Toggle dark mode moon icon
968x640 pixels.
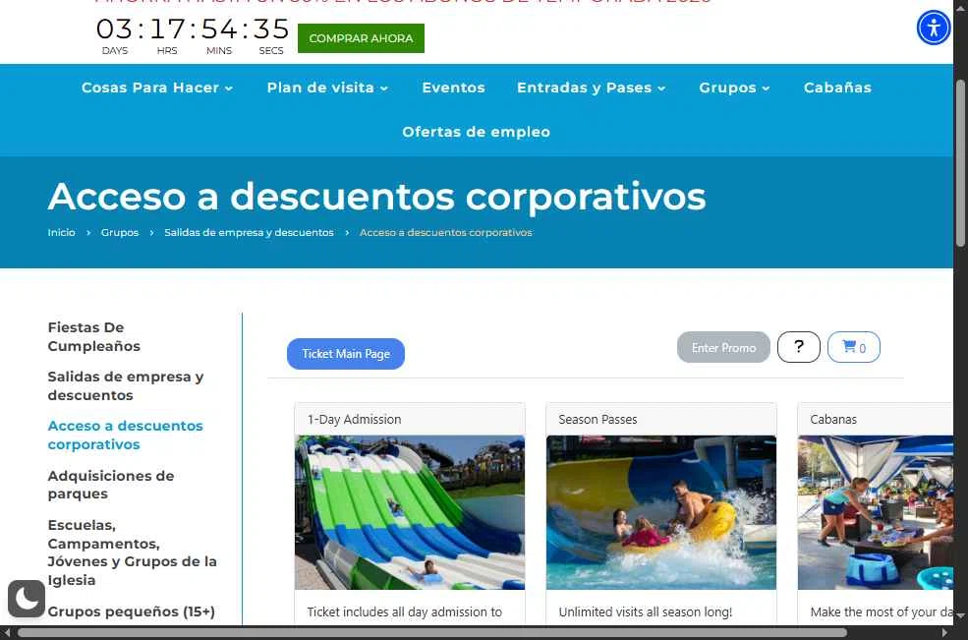click(x=27, y=598)
